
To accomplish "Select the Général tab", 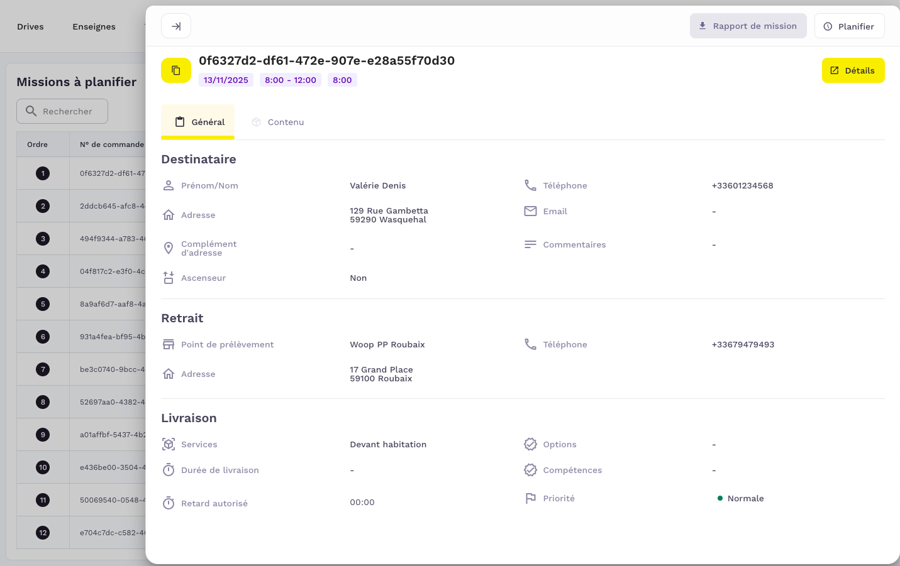I will [x=198, y=122].
